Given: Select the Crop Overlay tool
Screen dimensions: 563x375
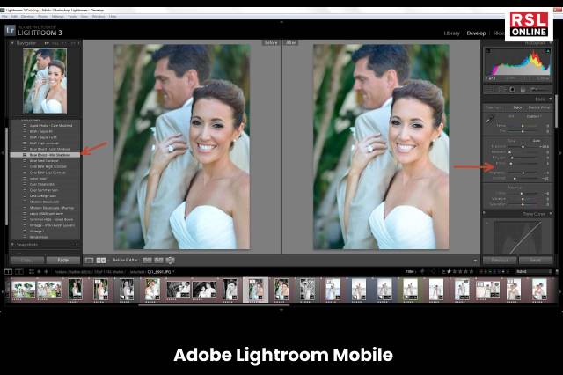Looking at the screenshot, I should click(x=489, y=89).
